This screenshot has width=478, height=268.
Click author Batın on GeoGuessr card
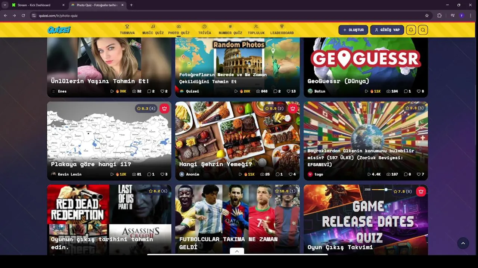pos(316,91)
